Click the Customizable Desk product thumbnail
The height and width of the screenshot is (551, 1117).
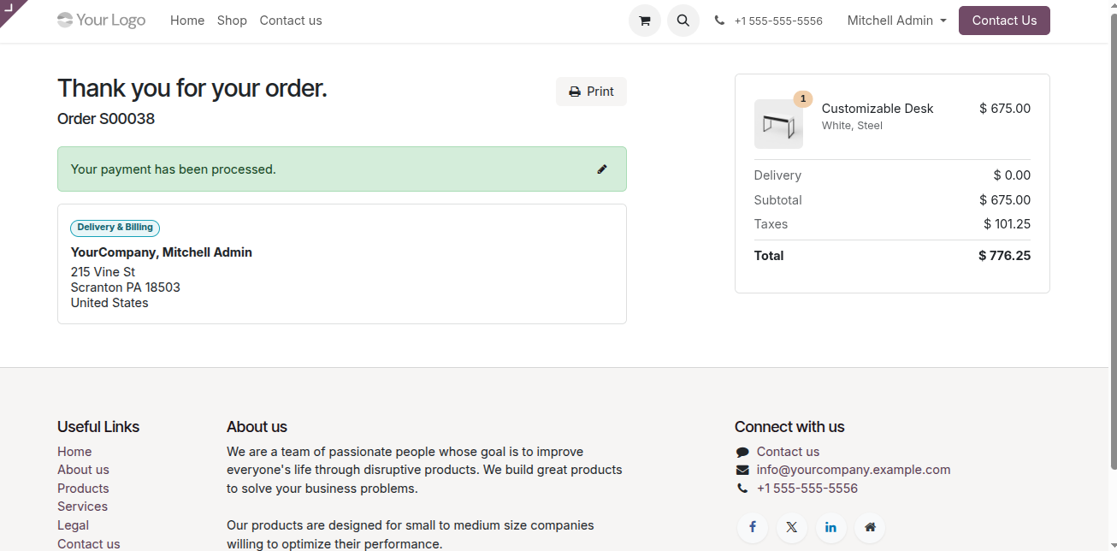778,124
